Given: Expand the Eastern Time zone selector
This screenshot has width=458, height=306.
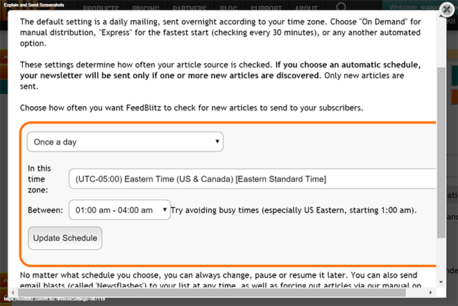Looking at the screenshot, I should [253, 179].
